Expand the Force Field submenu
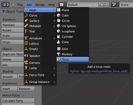This screenshot has width=133, height=105. (x=40, y=75)
